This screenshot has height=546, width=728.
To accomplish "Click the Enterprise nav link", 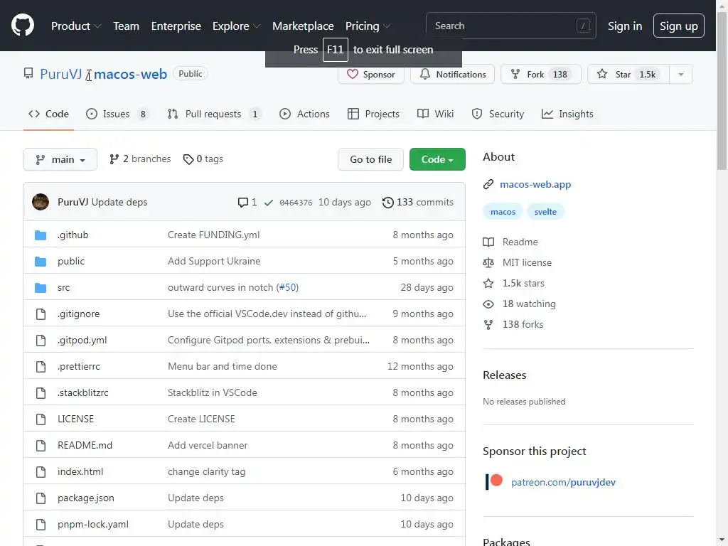I will point(176,26).
